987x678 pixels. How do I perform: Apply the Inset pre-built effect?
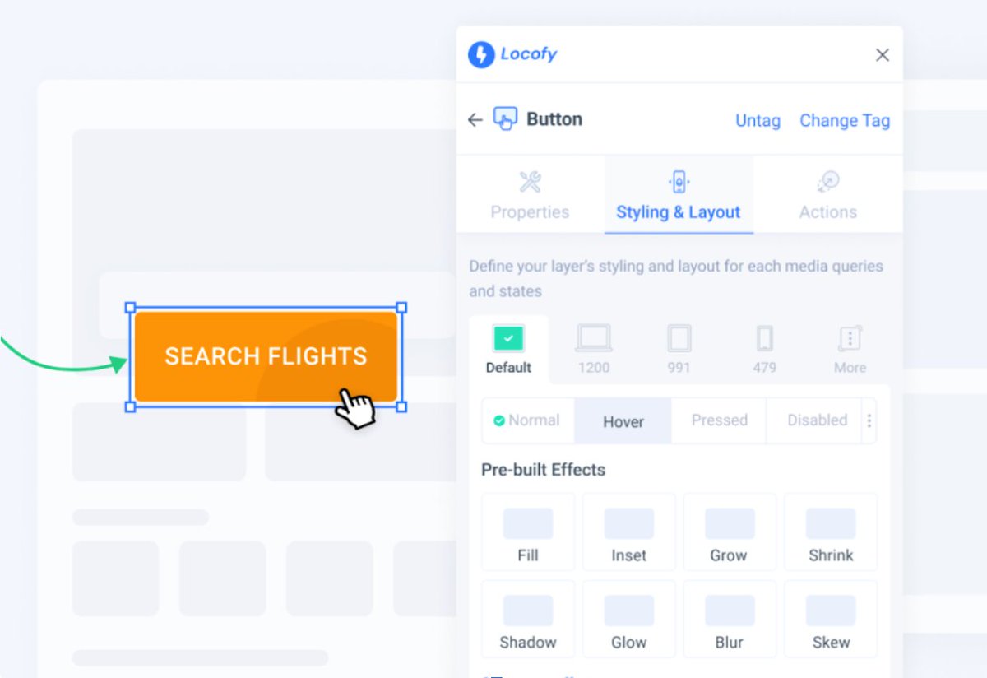pyautogui.click(x=628, y=532)
